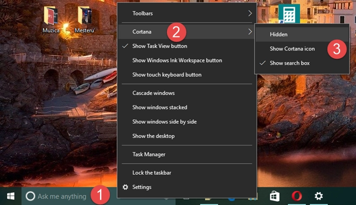356x205 pixels.
Task: Choose Show windows side by side
Action: pos(187,121)
